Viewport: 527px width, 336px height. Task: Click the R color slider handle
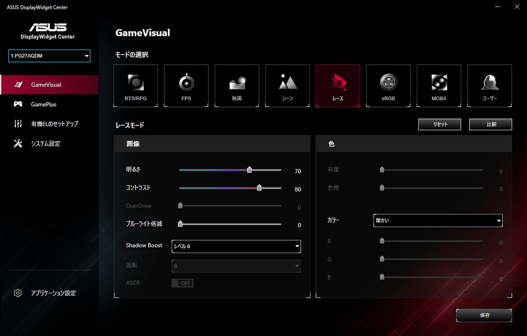tap(382, 240)
